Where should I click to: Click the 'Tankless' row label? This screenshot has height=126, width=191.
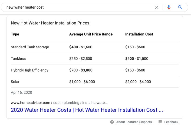click(18, 59)
